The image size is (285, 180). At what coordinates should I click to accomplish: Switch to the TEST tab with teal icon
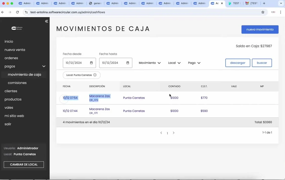click(234, 3)
